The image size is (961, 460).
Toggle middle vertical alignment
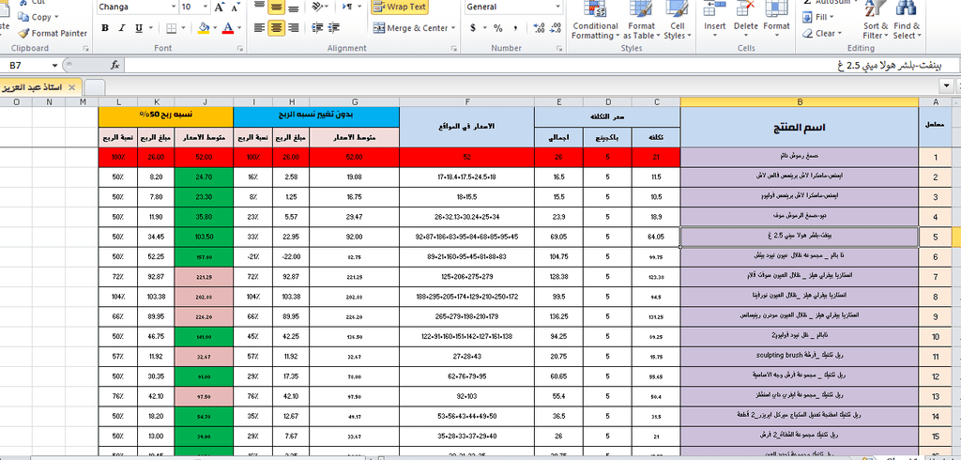(x=277, y=7)
